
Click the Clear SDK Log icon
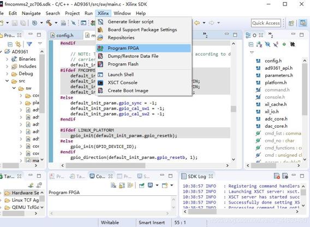pos(277,176)
